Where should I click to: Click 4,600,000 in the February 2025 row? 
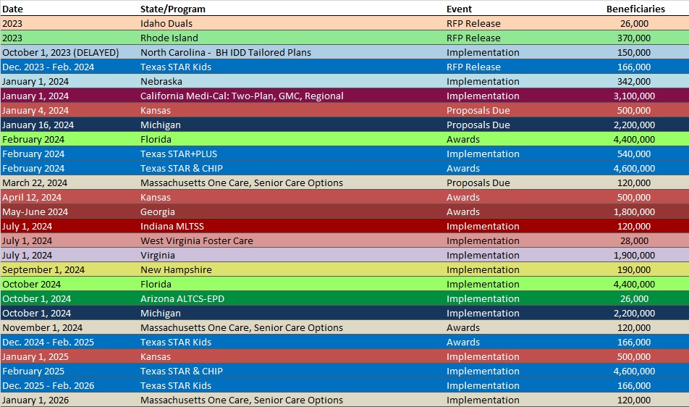pos(634,372)
